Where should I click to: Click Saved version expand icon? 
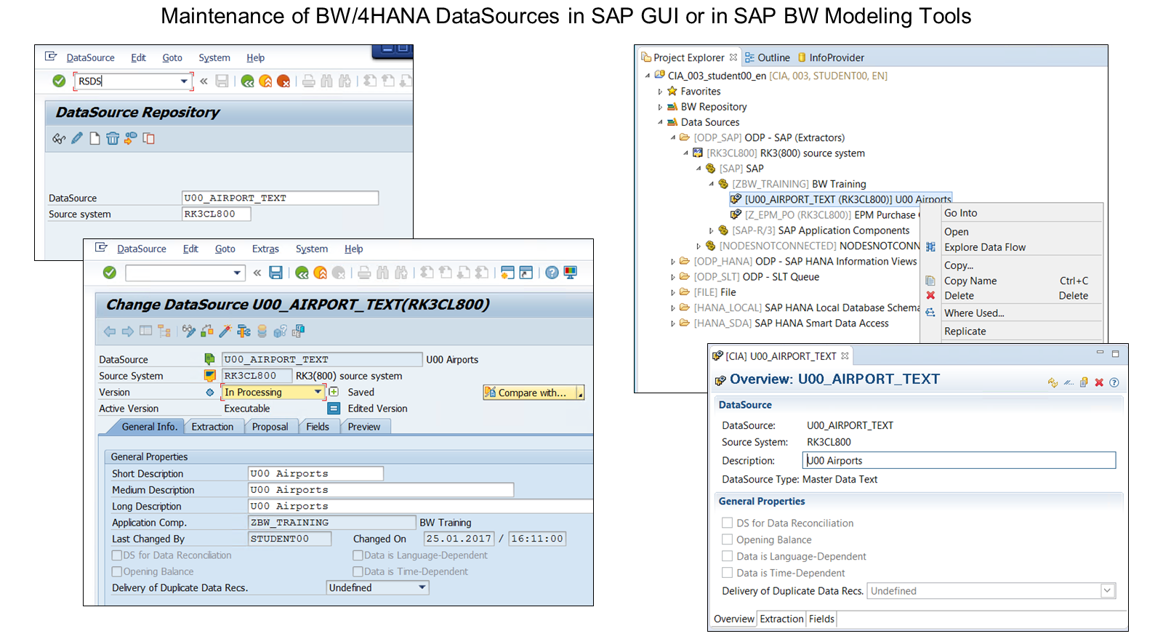(334, 392)
